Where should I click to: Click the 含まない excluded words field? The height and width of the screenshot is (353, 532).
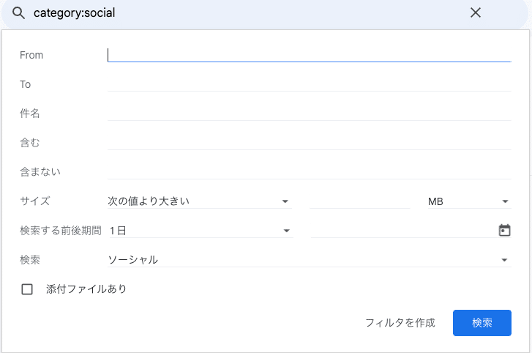coord(309,172)
